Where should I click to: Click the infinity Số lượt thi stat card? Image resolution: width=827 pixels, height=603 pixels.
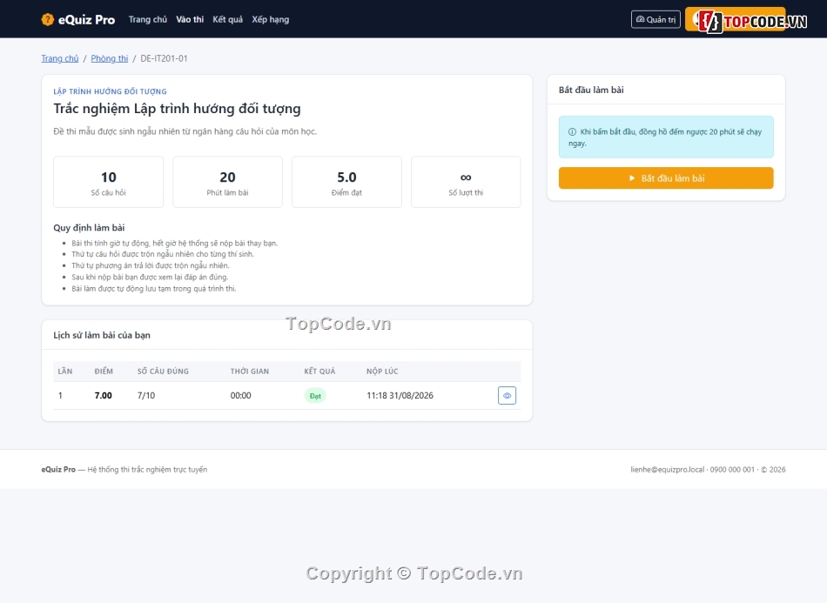coord(466,182)
